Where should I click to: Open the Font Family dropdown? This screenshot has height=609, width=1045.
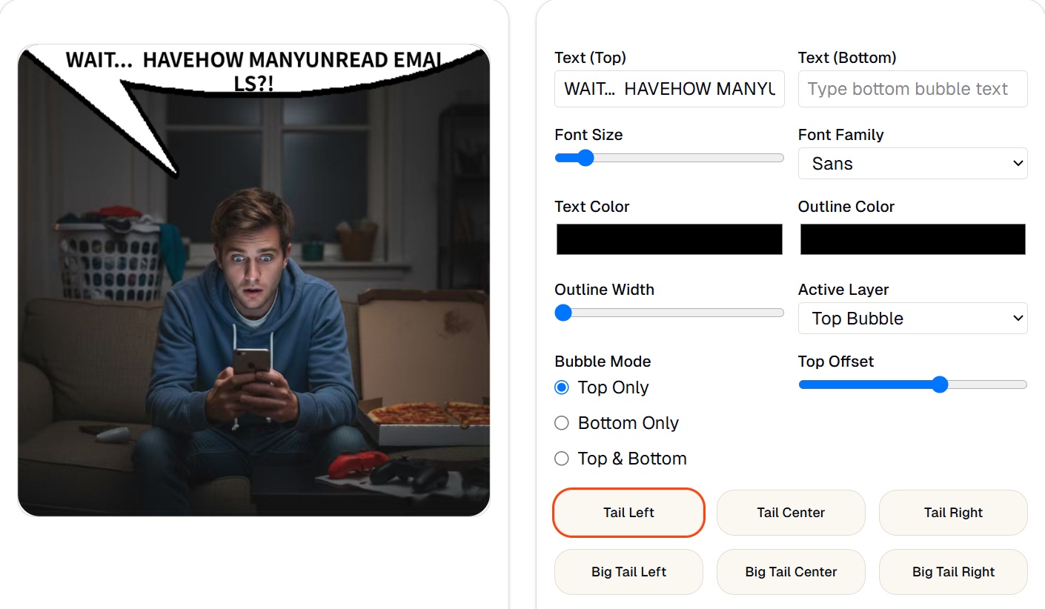click(912, 164)
